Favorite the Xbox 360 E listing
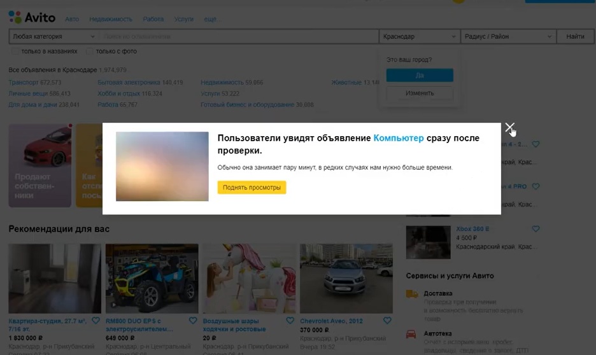 pos(536,229)
